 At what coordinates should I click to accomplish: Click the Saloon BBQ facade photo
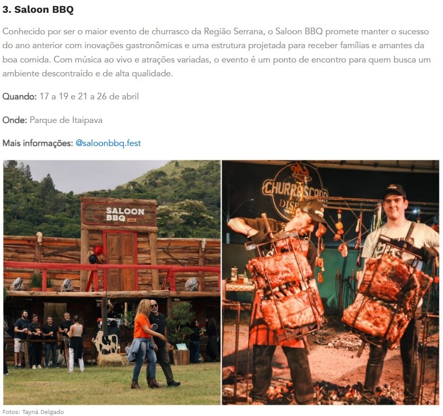[x=112, y=282]
